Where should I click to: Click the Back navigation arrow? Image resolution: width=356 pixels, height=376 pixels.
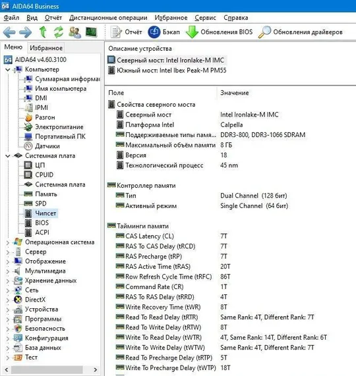tap(9, 32)
